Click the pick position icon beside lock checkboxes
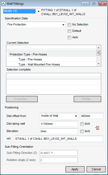This screenshot has height=175, width=108. [x=97, y=128]
